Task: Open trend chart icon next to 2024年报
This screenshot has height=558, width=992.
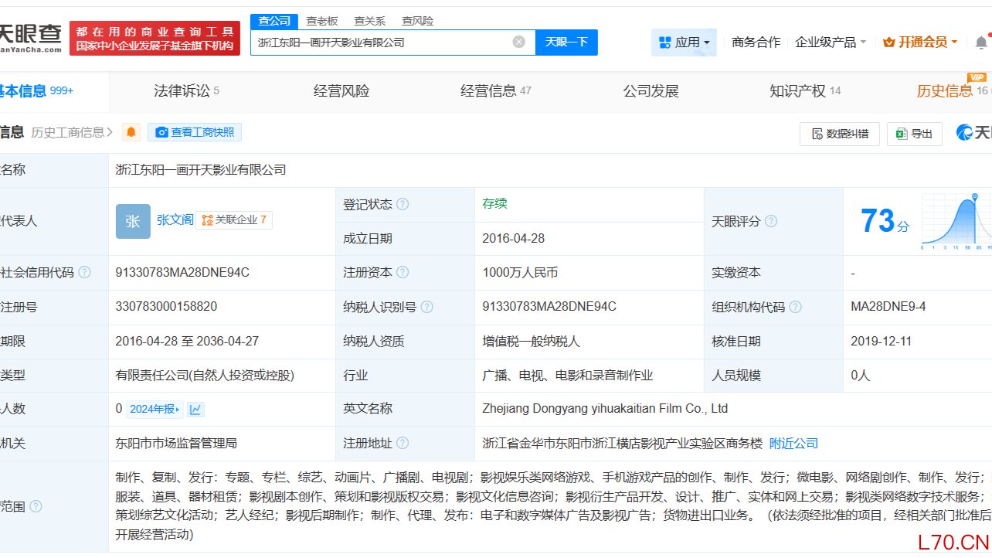Action: pos(195,409)
